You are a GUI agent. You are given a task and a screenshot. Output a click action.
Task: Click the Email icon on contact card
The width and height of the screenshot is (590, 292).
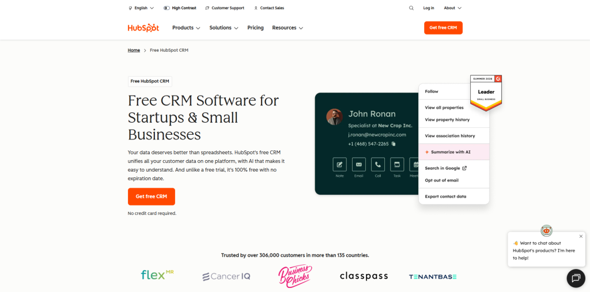click(x=358, y=165)
